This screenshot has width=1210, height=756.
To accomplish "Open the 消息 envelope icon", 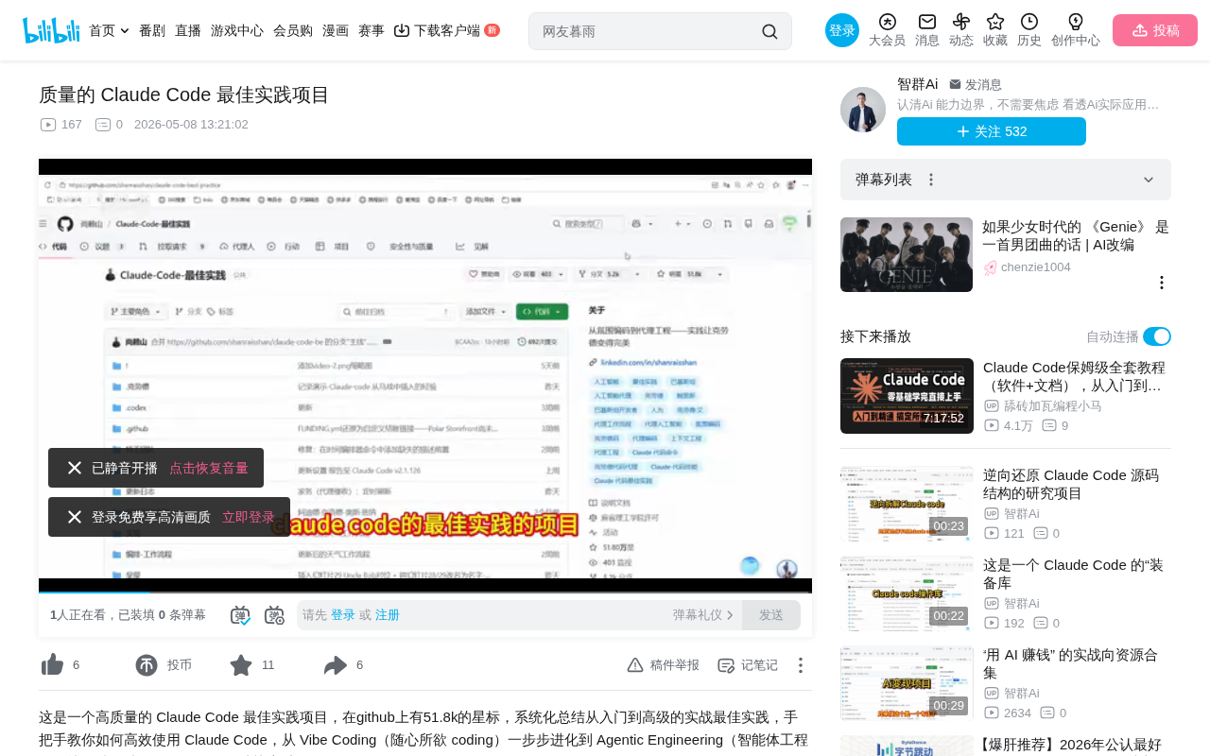I will (x=927, y=22).
